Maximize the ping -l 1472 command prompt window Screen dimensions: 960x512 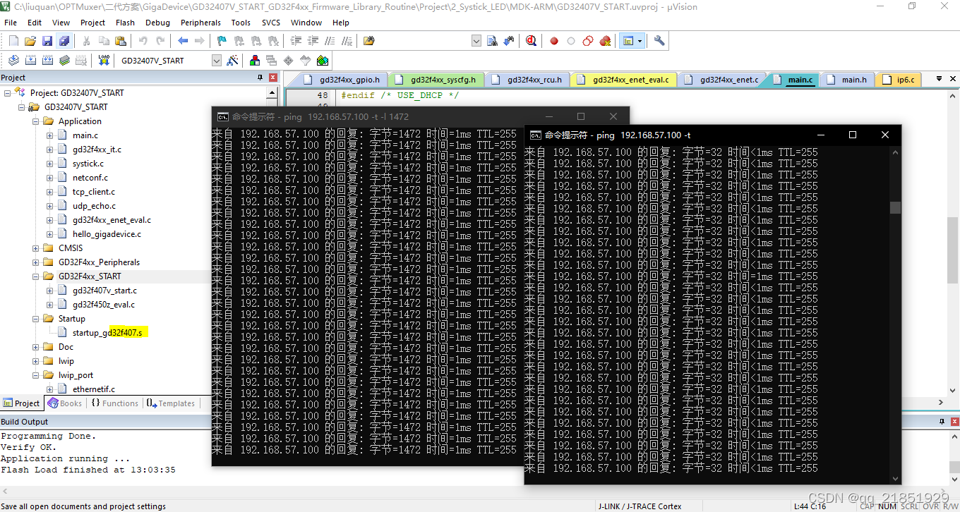coord(581,116)
